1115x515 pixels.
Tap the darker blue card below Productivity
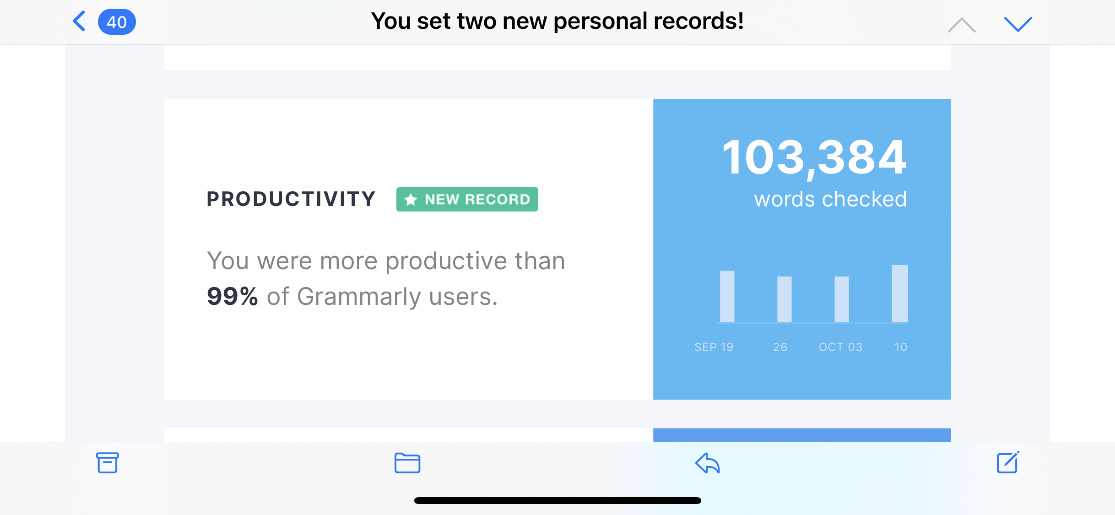coord(801,435)
